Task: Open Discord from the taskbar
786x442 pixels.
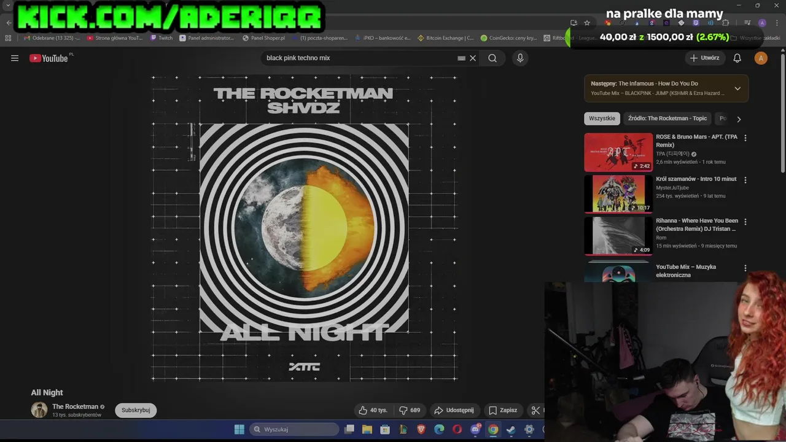Action: (x=475, y=430)
